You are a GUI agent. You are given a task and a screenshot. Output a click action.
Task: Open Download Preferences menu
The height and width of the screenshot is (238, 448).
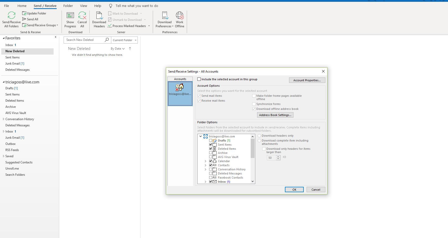[x=165, y=20]
